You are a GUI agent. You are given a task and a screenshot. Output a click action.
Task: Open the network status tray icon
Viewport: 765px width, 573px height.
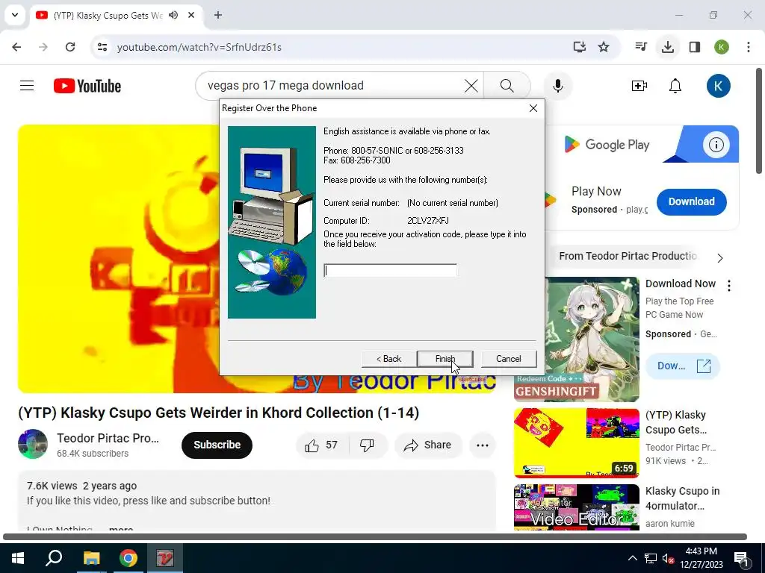point(651,558)
